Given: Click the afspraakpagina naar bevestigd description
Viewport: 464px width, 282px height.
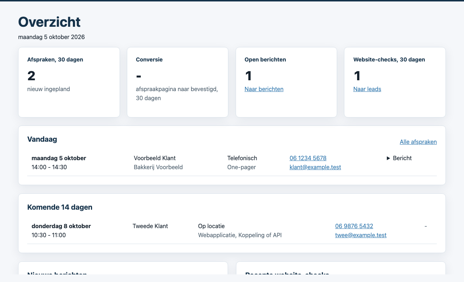Looking at the screenshot, I should click(177, 94).
